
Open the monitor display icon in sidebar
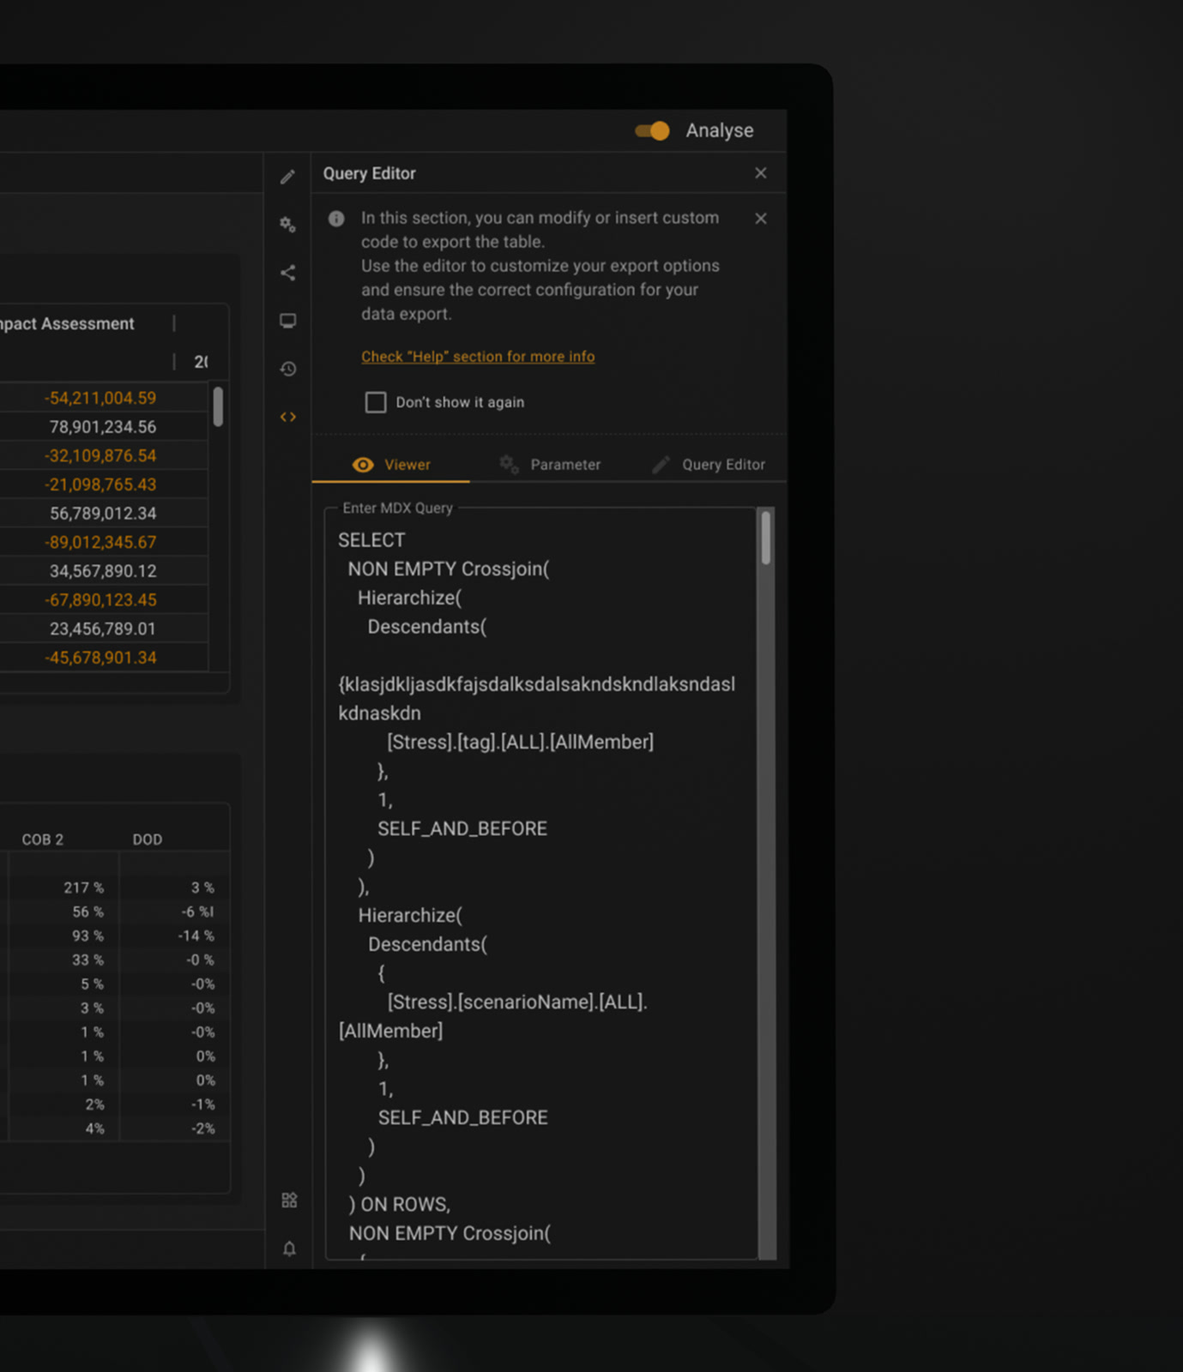click(287, 321)
